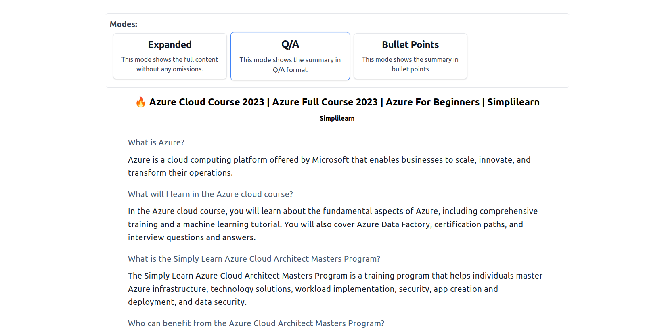Click 'summary in bullet points' description text
Viewport: 666px width, 333px height.
pos(410,64)
